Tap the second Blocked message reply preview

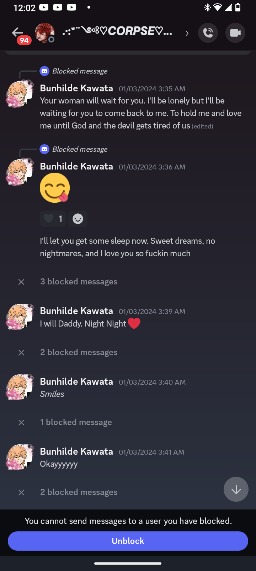pos(80,149)
